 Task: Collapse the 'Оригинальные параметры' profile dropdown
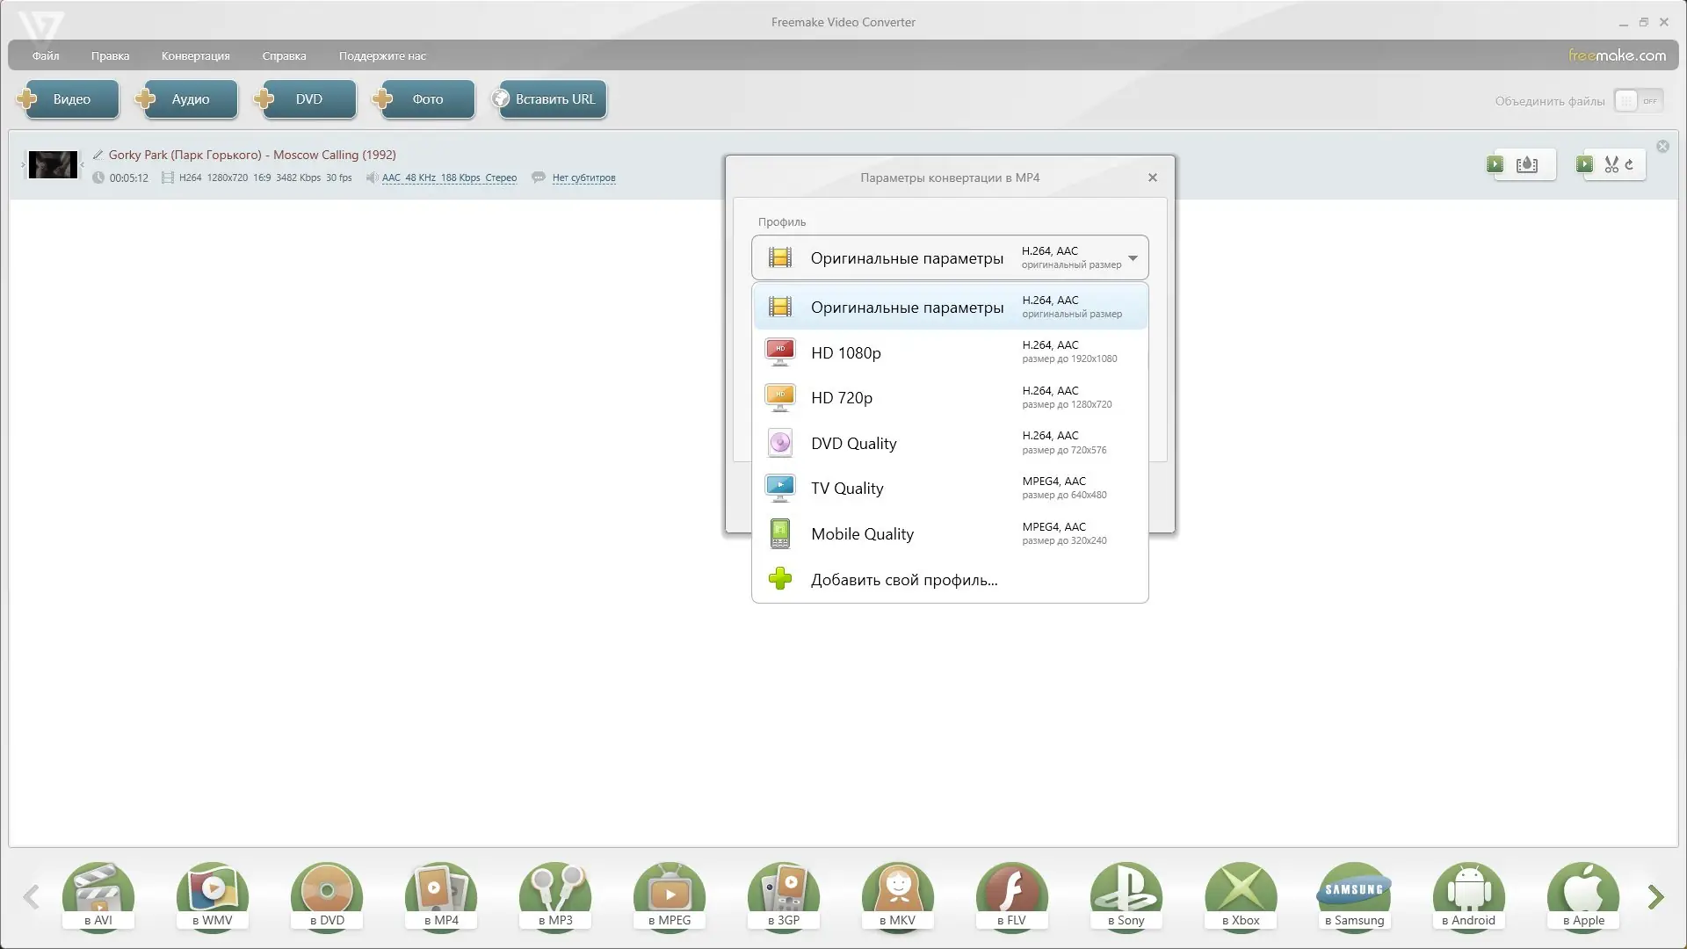(x=1133, y=258)
